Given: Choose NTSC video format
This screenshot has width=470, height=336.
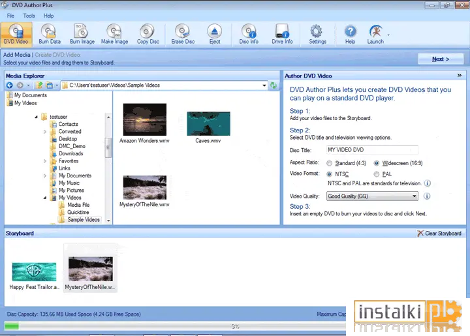Looking at the screenshot, I should tap(330, 174).
